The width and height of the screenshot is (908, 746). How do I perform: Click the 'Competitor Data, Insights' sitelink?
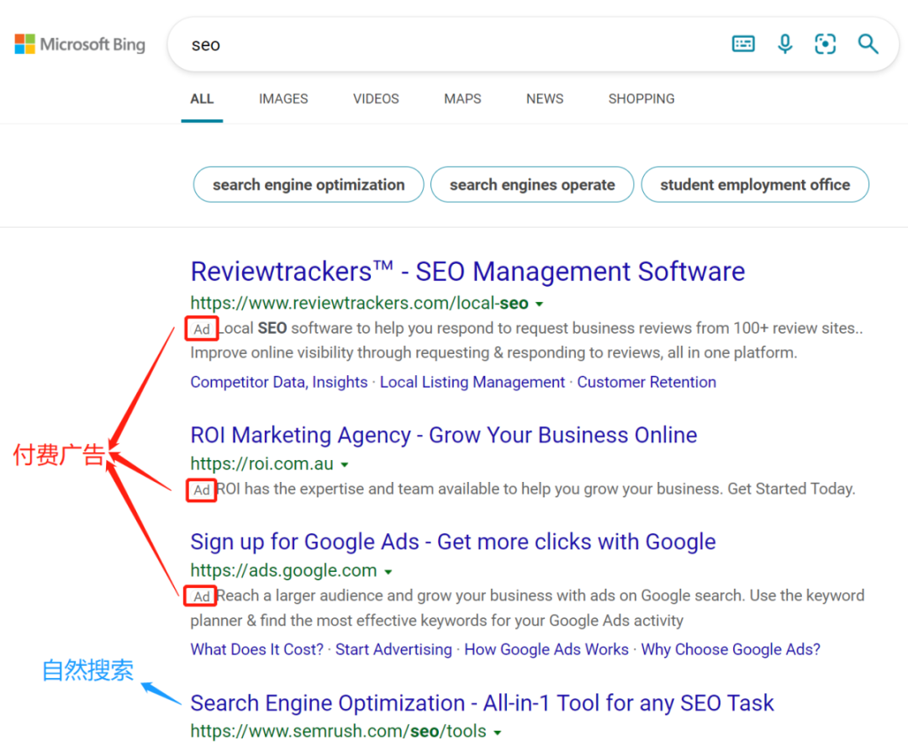pyautogui.click(x=278, y=382)
